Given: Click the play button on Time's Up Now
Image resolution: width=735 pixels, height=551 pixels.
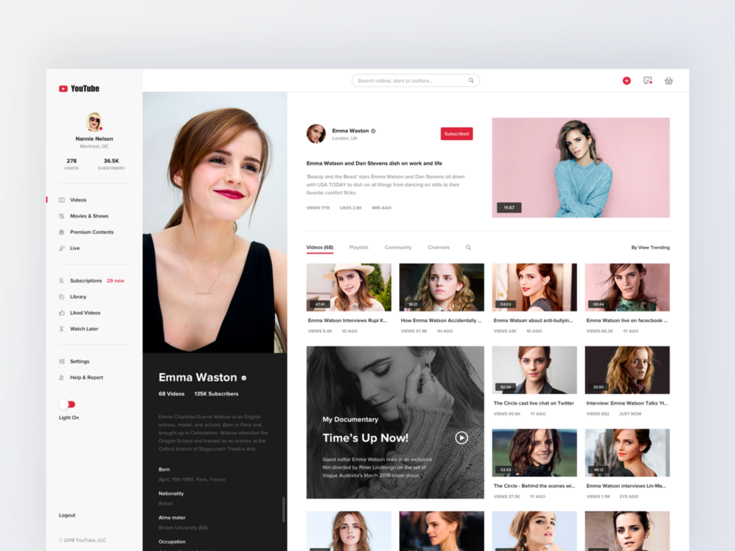Looking at the screenshot, I should (x=462, y=438).
